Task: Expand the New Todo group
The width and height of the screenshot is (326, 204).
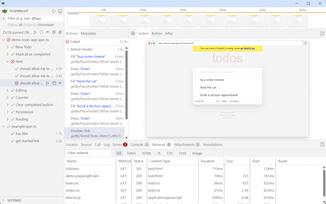Action: click(x=8, y=47)
